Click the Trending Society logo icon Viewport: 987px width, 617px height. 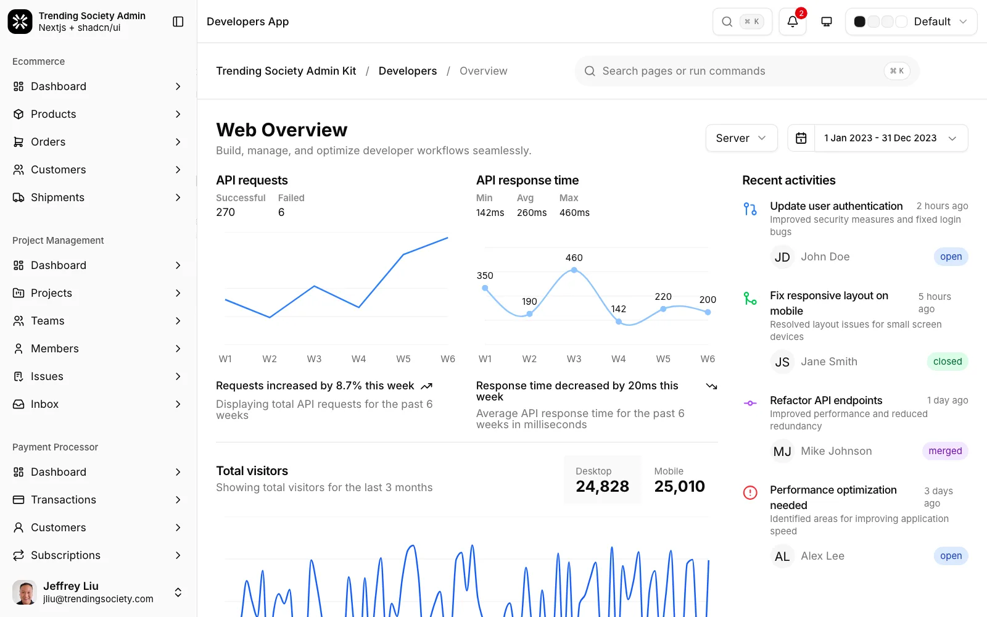pyautogui.click(x=20, y=22)
